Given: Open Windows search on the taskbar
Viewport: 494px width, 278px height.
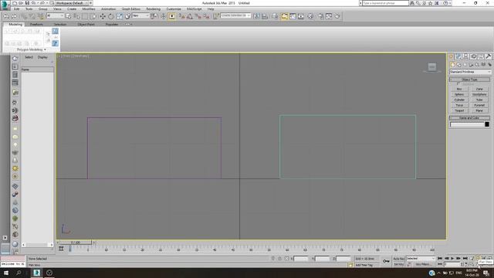Looking at the screenshot, I should point(19,273).
